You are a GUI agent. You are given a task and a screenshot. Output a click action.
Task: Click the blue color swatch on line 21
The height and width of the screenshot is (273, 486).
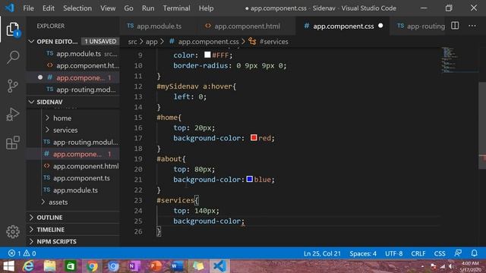tap(250, 179)
